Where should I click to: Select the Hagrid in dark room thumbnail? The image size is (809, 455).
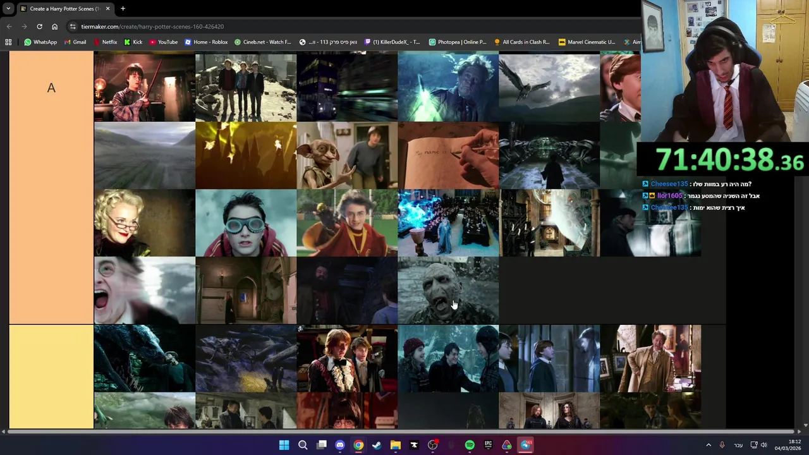[x=347, y=290]
